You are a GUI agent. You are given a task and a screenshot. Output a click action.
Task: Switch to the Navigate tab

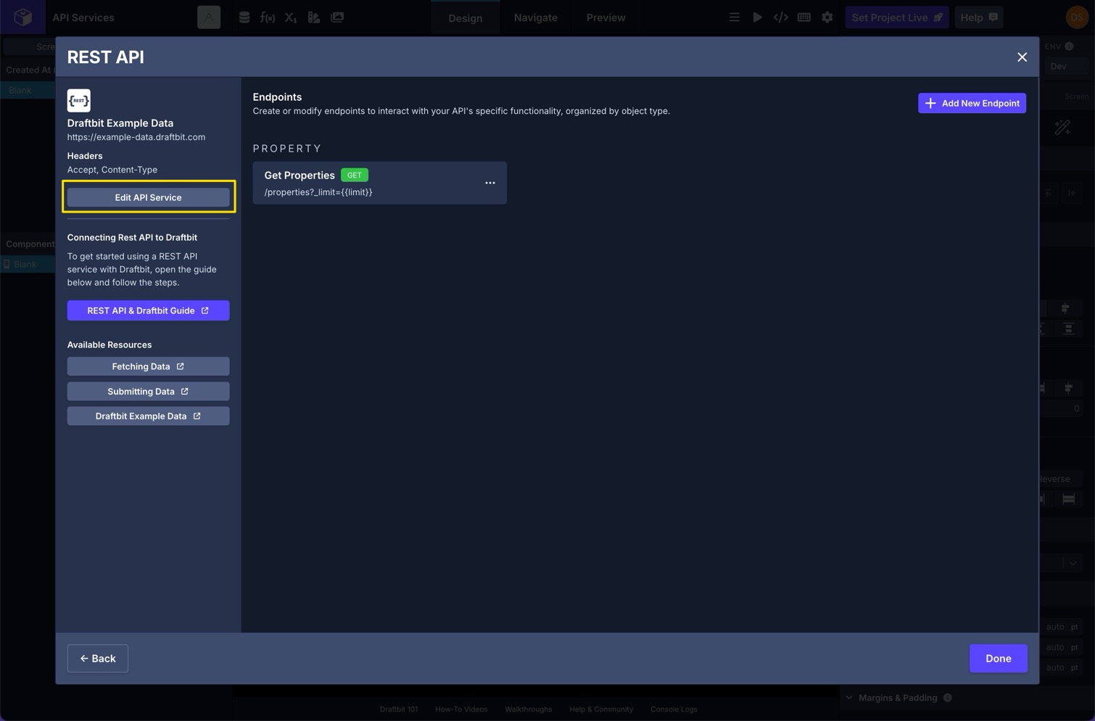(x=535, y=17)
